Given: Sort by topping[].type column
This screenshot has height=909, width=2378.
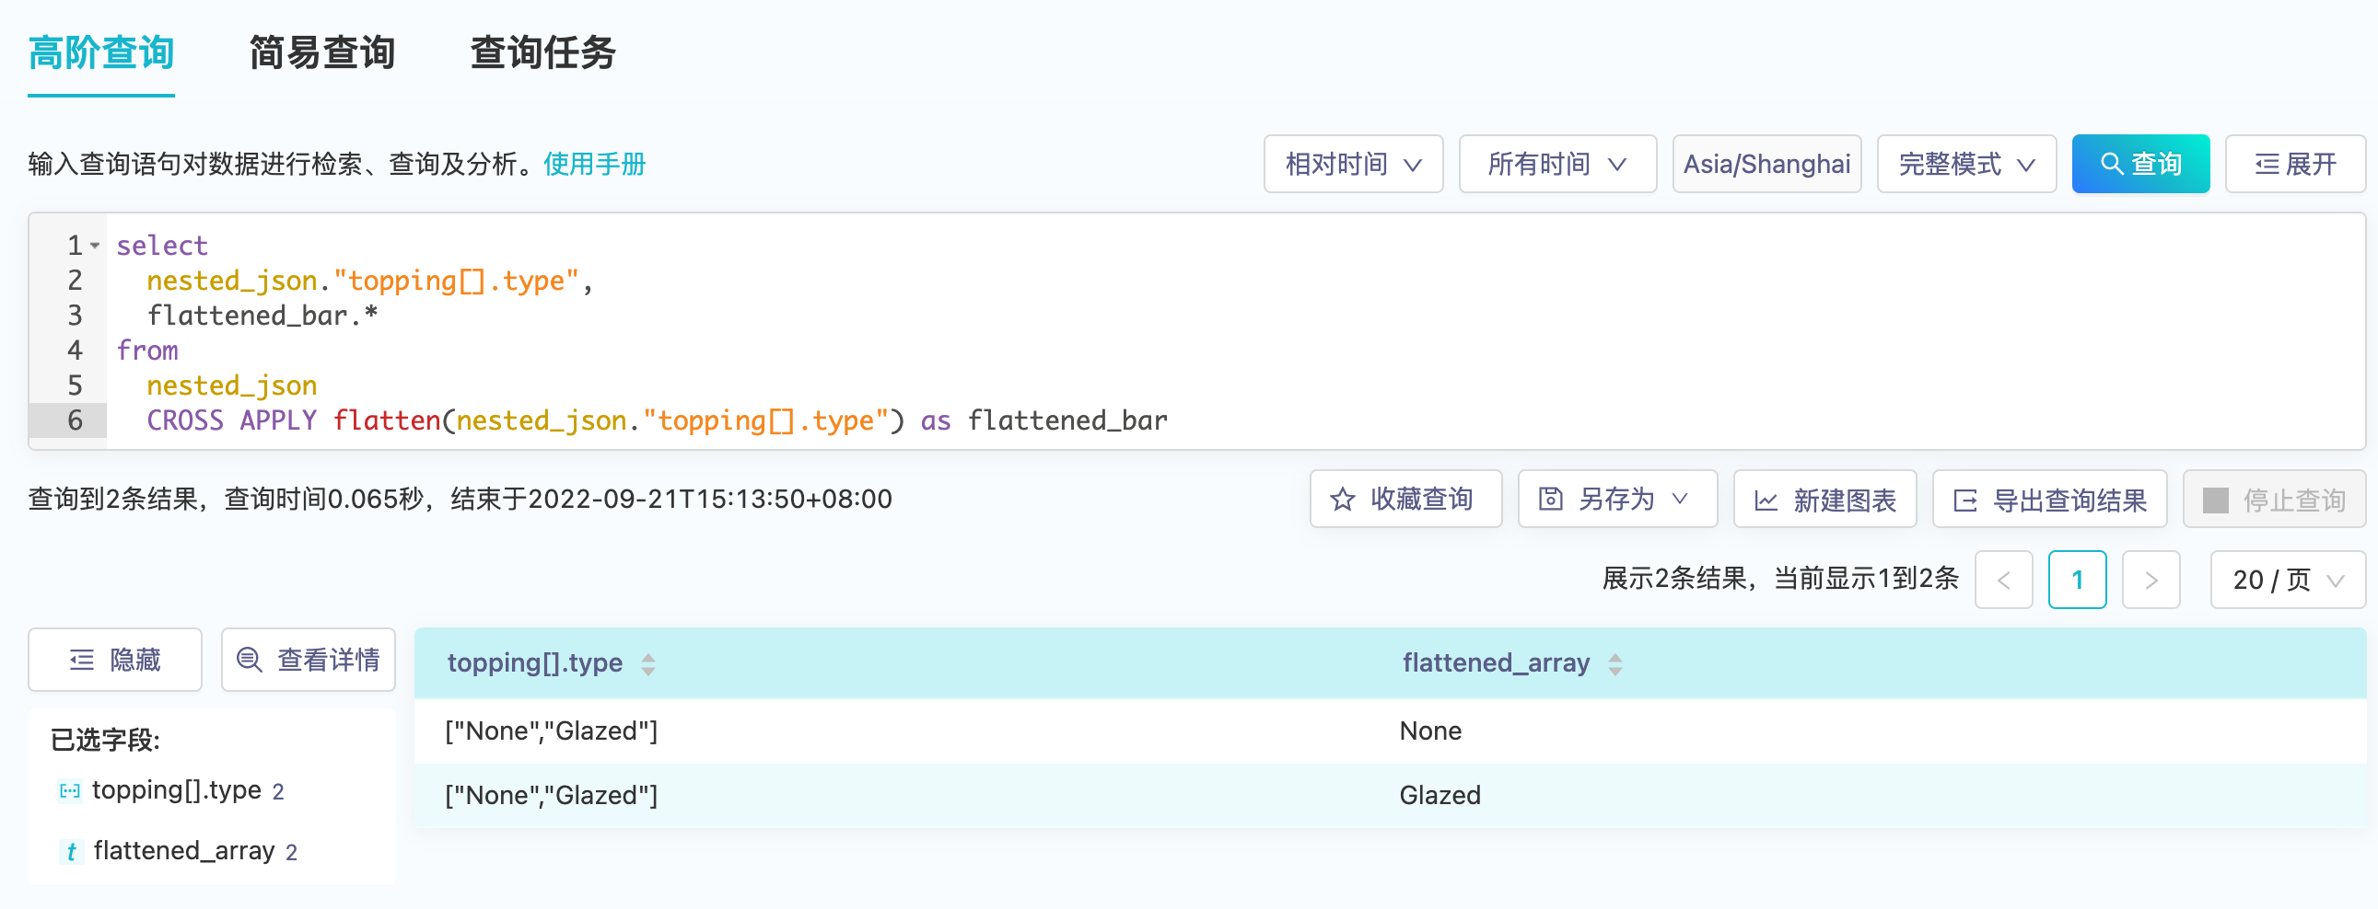Looking at the screenshot, I should (648, 663).
